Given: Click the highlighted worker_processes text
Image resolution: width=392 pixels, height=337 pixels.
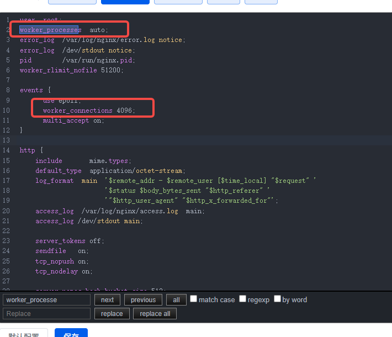Looking at the screenshot, I should pyautogui.click(x=50, y=30).
